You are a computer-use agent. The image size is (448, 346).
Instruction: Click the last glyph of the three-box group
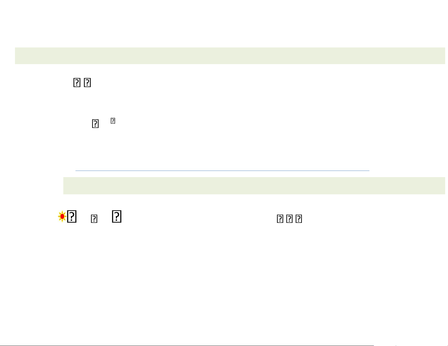click(x=299, y=219)
